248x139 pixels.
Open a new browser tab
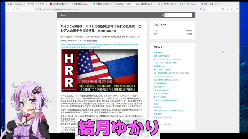tap(224, 4)
